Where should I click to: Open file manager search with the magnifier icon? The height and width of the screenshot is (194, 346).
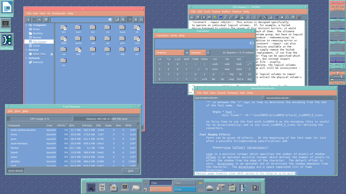123,20
